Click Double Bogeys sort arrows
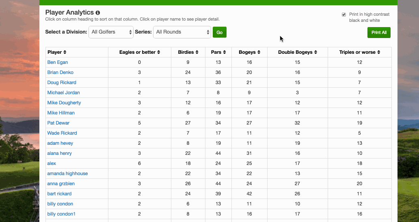The image size is (419, 222). point(315,52)
